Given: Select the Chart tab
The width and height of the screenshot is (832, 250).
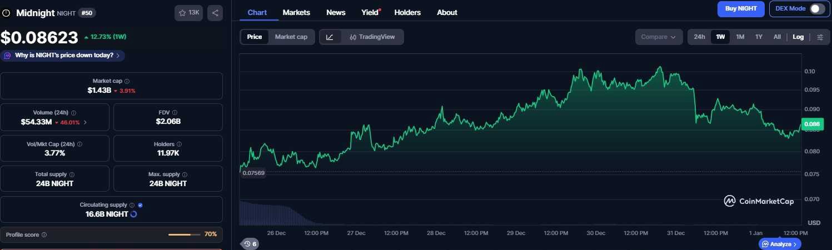Looking at the screenshot, I should 257,12.
